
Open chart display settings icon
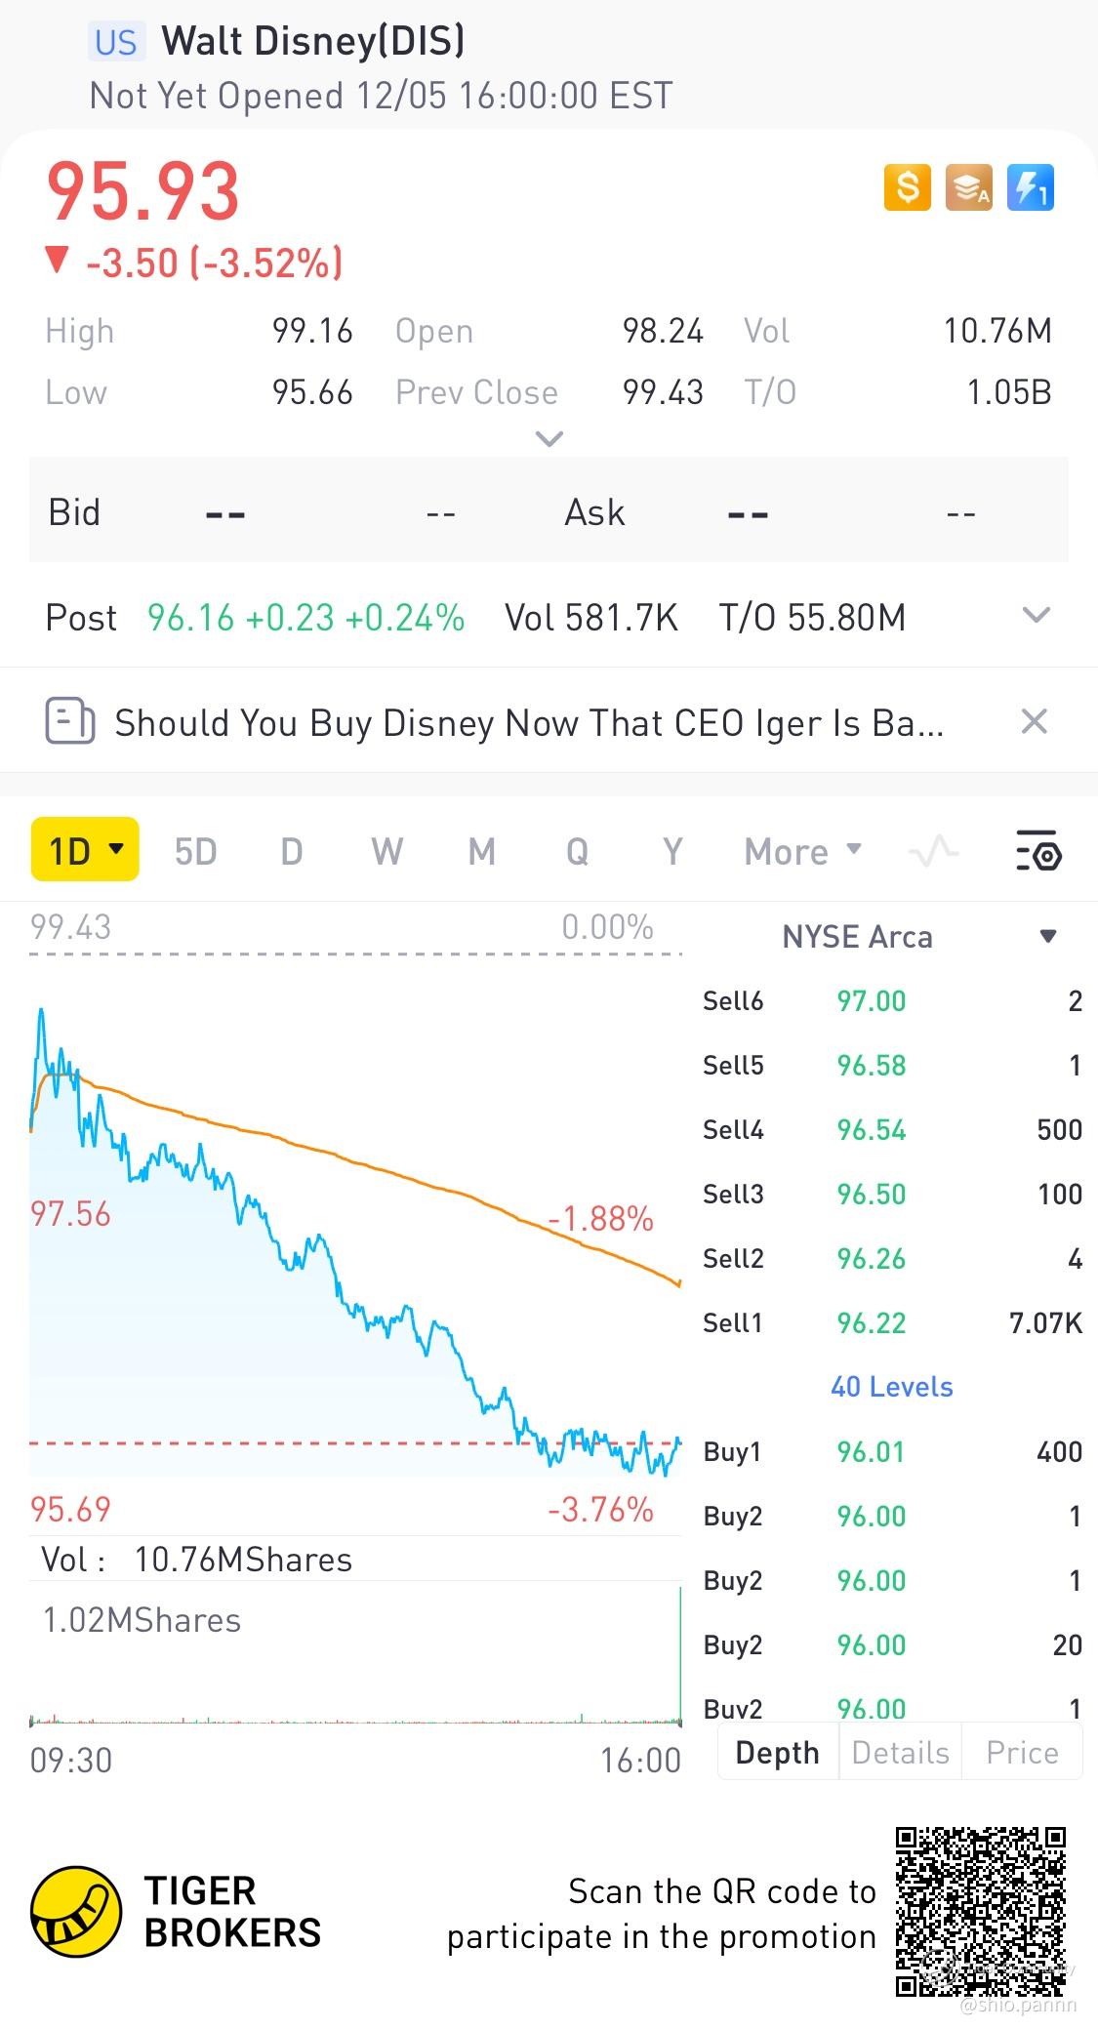click(1037, 851)
